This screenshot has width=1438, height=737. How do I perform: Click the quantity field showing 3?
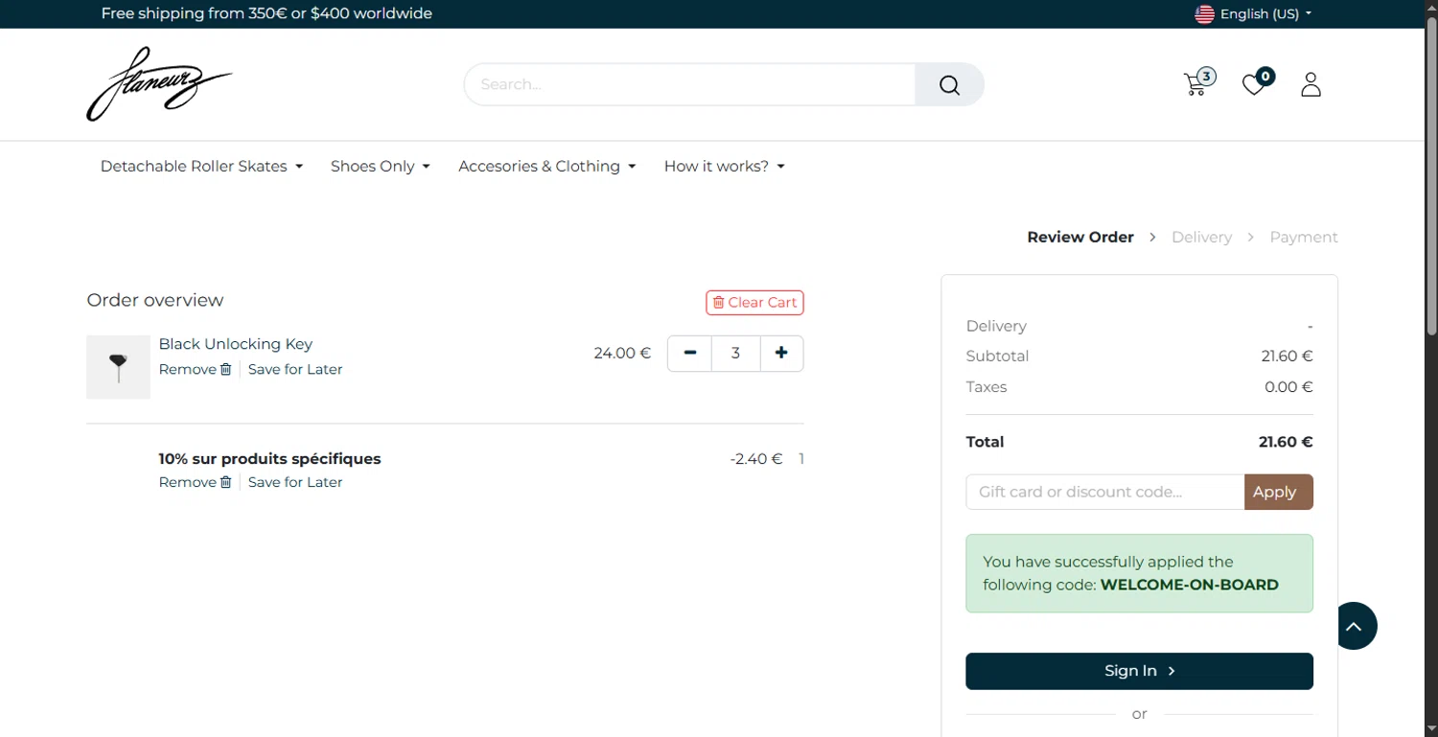click(x=735, y=353)
